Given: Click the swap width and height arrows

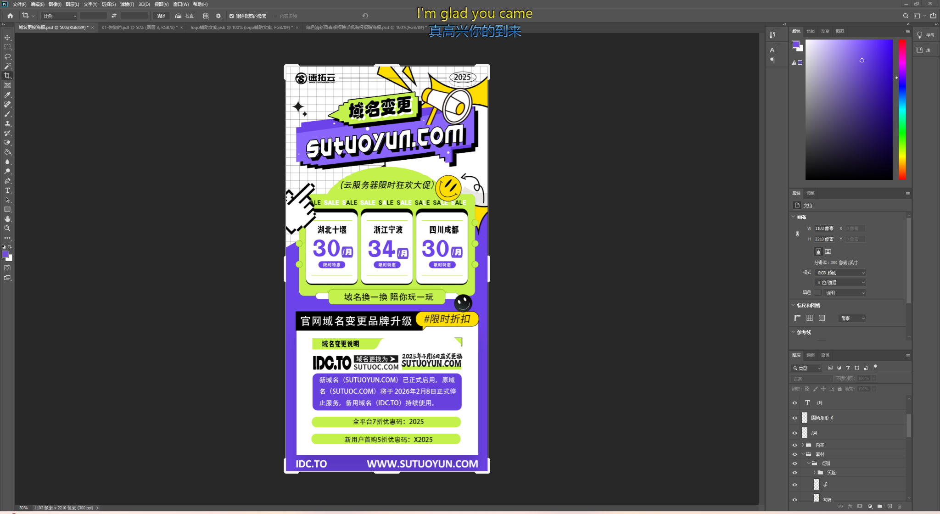Looking at the screenshot, I should (114, 16).
